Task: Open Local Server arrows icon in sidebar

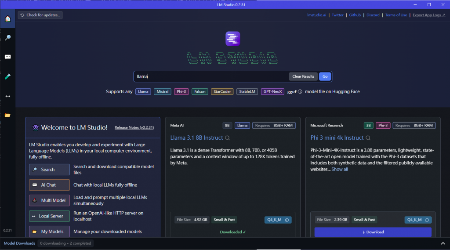Action: point(8,96)
